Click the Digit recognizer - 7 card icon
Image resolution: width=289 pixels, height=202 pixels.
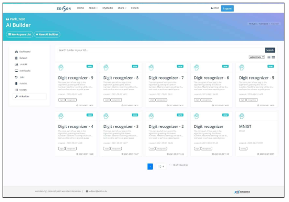pos(151,67)
